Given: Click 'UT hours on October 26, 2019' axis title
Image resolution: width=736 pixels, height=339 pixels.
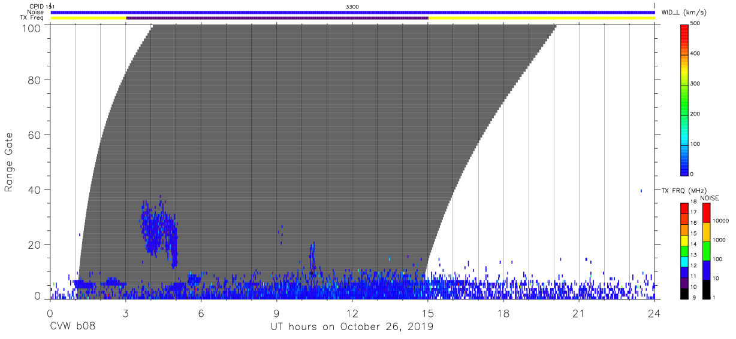Looking at the screenshot, I should (352, 327).
